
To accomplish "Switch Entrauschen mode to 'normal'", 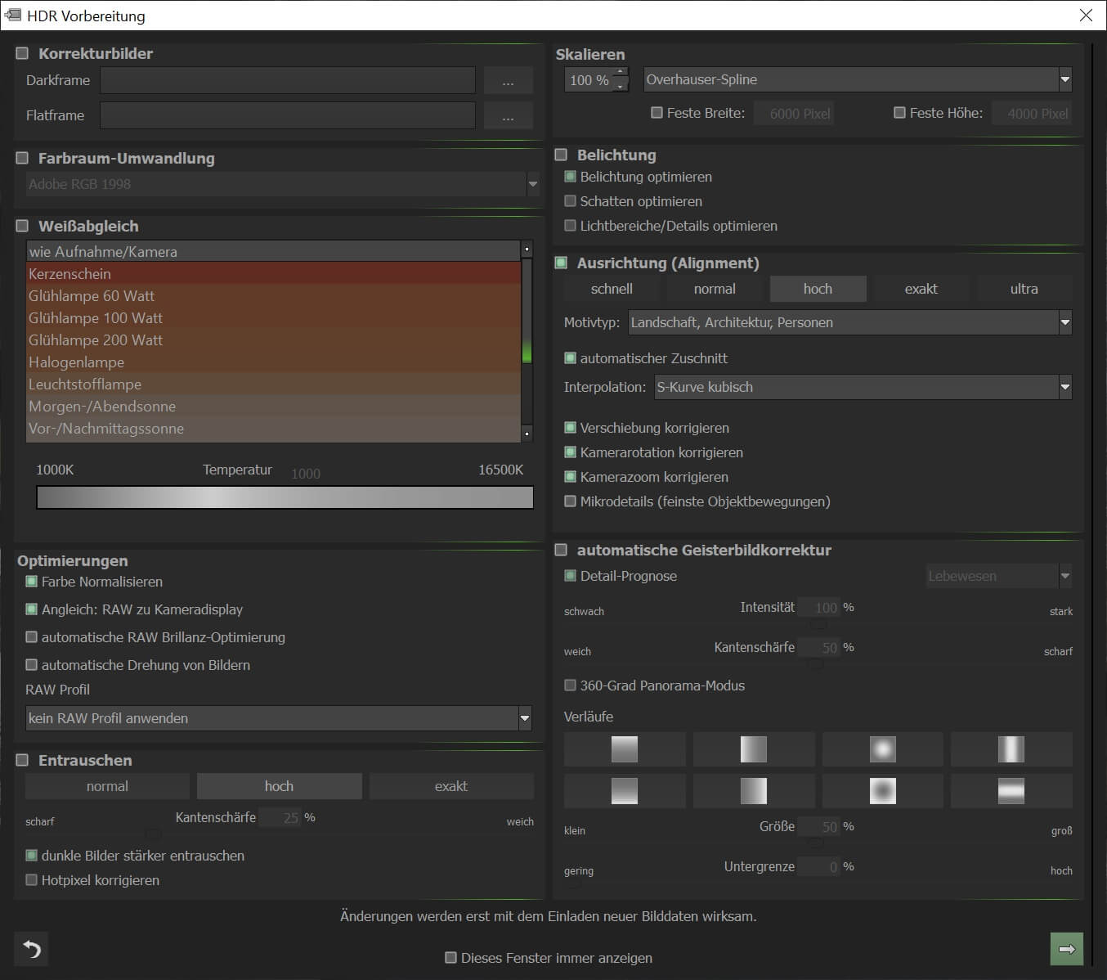I will (x=107, y=786).
